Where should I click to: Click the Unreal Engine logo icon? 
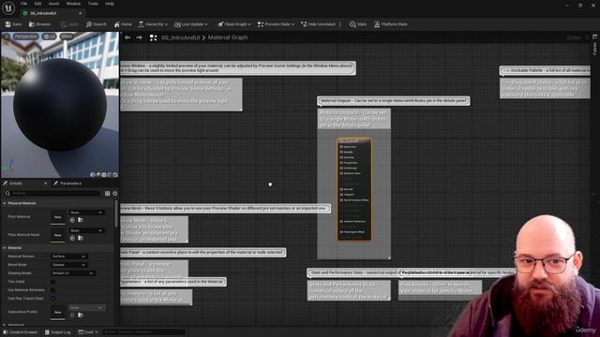pos(8,8)
